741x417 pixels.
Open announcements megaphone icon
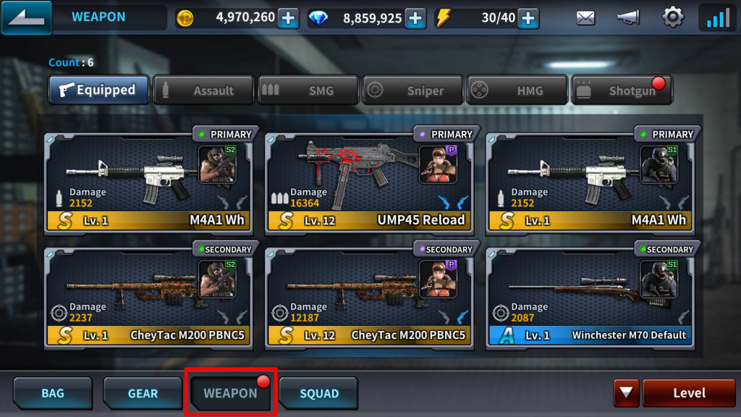(629, 18)
